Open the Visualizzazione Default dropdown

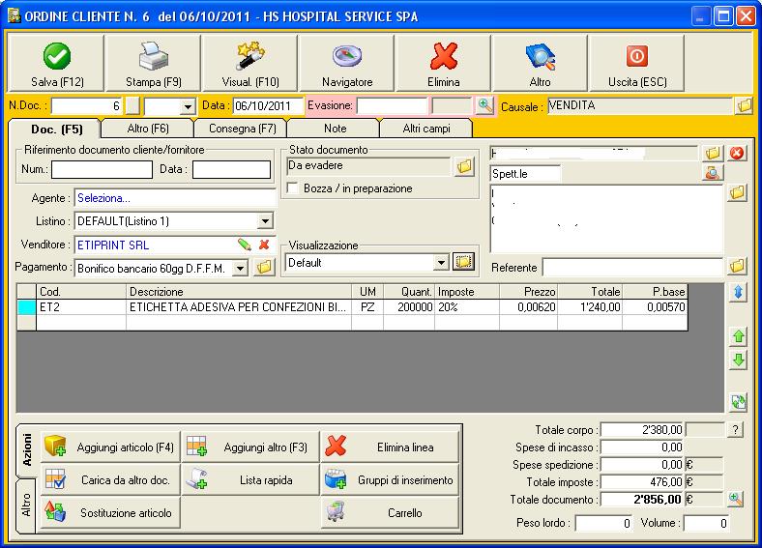point(441,263)
